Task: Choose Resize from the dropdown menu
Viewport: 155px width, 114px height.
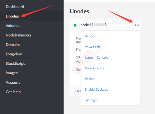Action: pos(89,79)
